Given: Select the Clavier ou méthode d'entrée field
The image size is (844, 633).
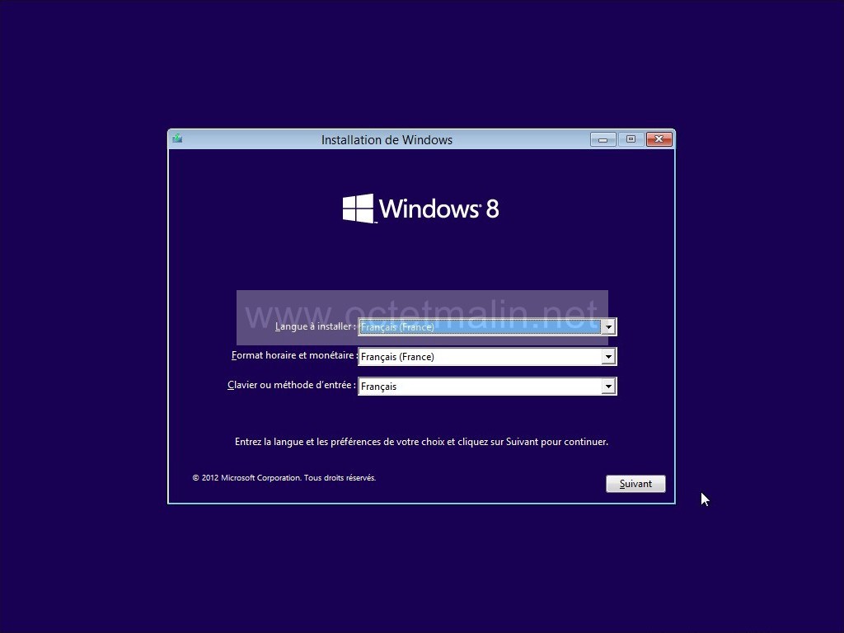Looking at the screenshot, I should [487, 386].
